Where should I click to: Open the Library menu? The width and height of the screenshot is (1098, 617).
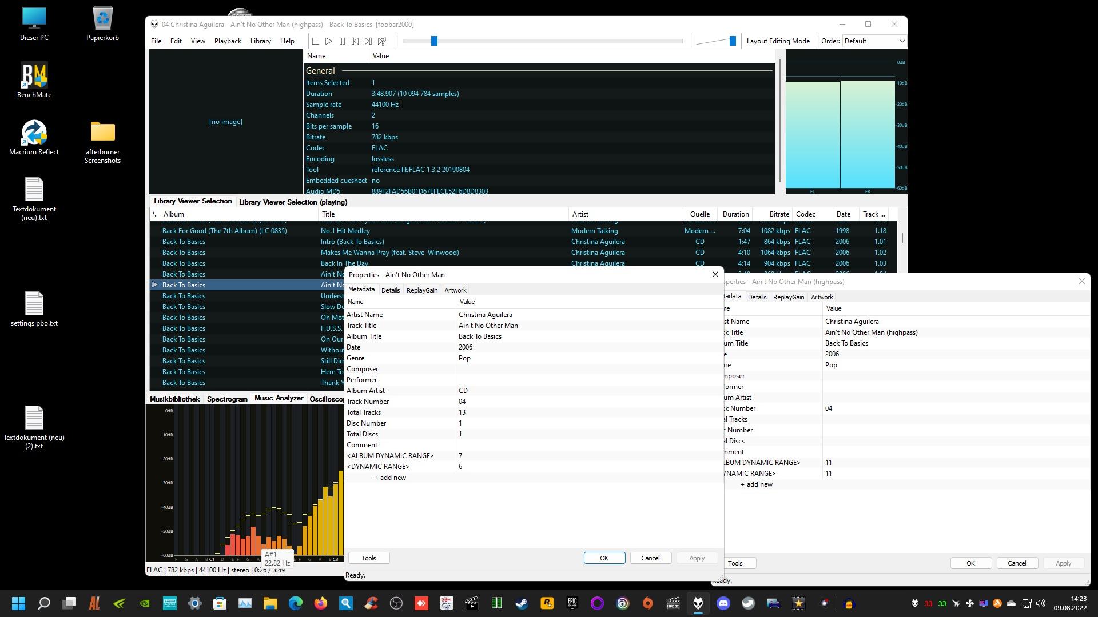[261, 41]
